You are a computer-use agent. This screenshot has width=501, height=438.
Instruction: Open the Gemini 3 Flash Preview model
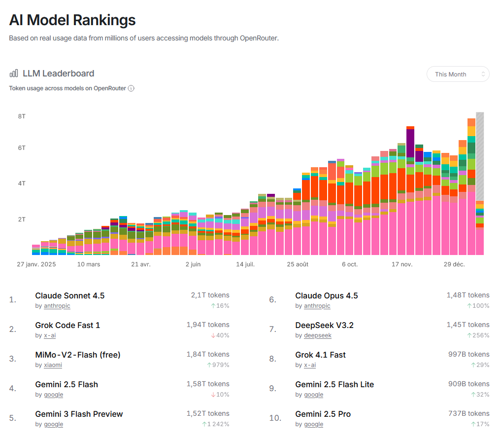(79, 414)
